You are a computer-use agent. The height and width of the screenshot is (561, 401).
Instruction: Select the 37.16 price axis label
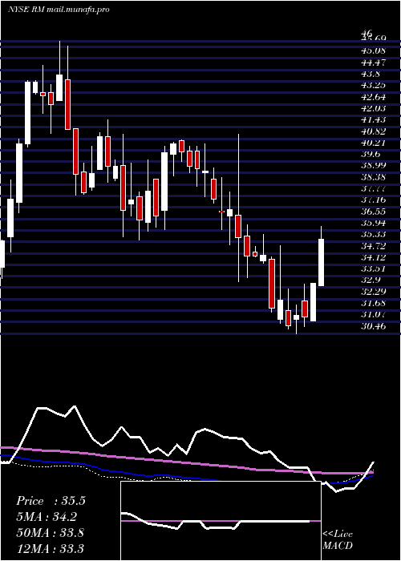click(x=374, y=200)
